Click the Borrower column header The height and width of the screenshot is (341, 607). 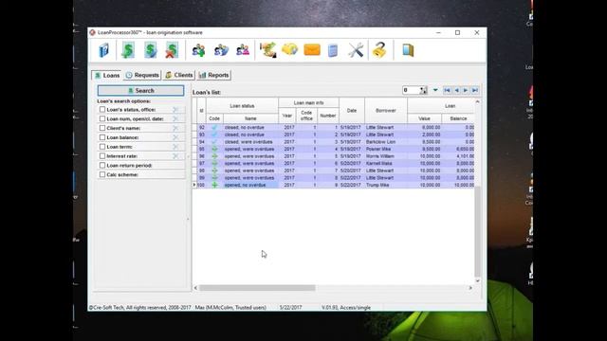click(x=386, y=111)
